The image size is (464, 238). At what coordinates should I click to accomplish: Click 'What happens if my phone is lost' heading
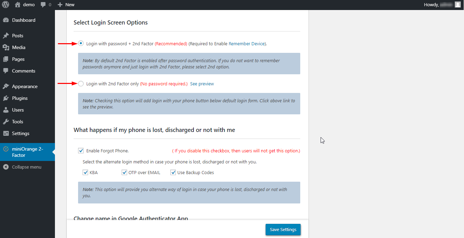pos(154,130)
